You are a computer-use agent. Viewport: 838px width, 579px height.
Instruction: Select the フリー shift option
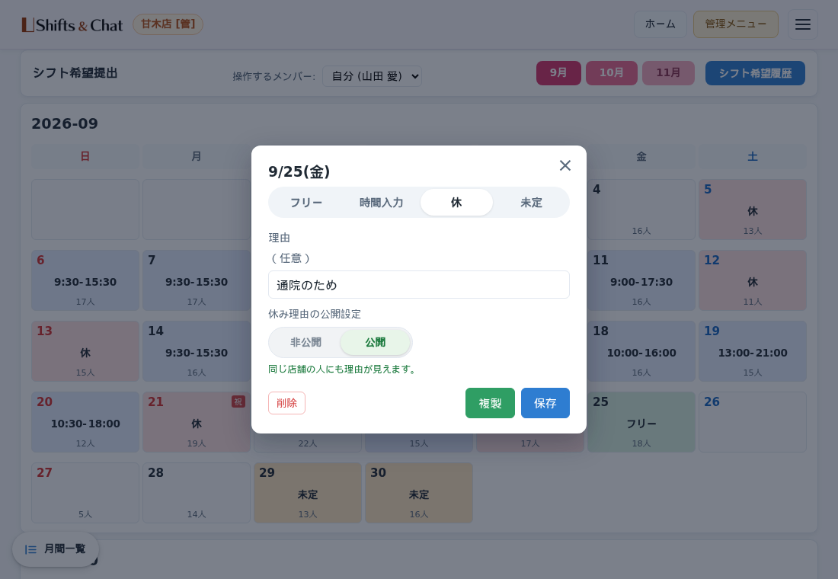pyautogui.click(x=306, y=203)
